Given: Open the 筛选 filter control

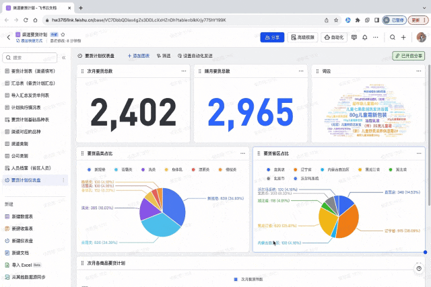Looking at the screenshot, I should tap(164, 56).
